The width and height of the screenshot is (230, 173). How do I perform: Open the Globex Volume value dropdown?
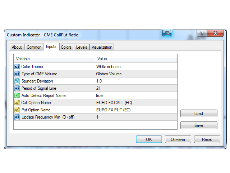(136, 74)
